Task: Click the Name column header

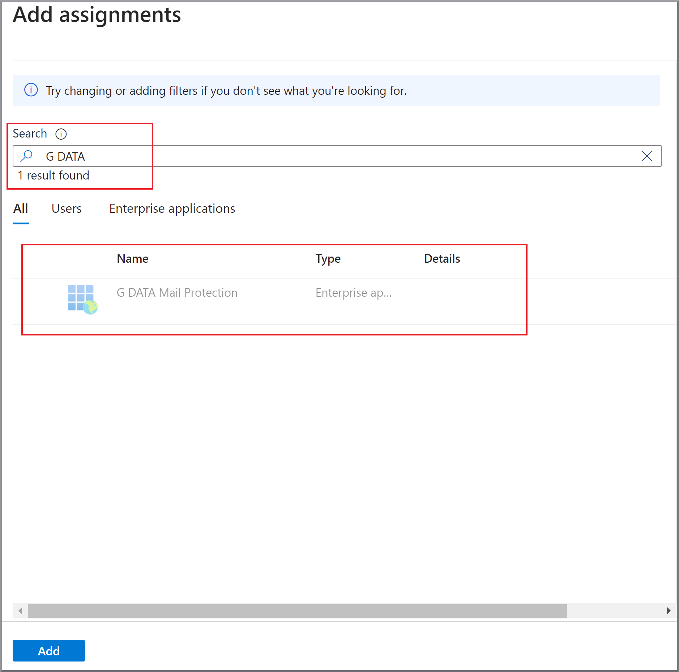Action: pos(132,259)
